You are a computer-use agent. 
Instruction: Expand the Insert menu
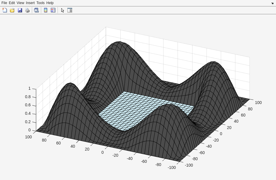coord(30,3)
